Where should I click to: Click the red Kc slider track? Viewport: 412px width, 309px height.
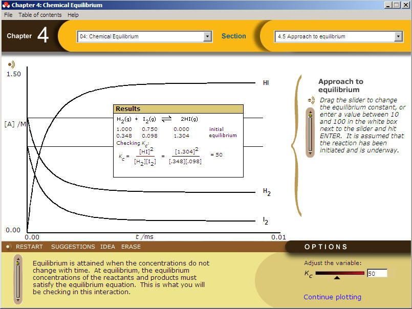[x=340, y=273]
